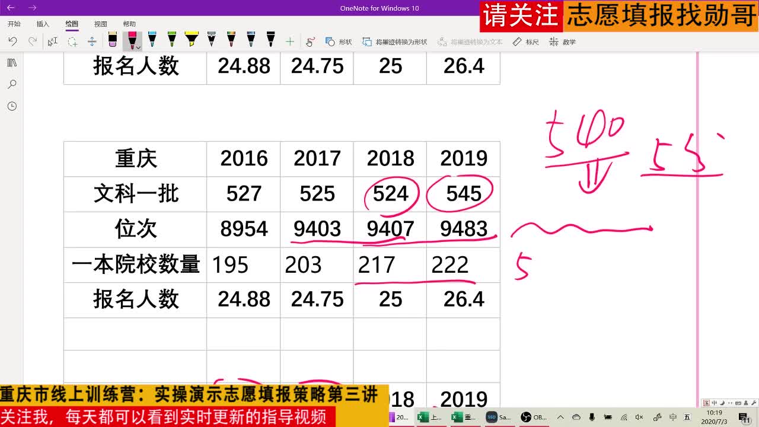Pick the pink pen

(132, 39)
